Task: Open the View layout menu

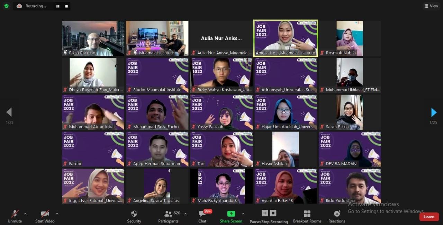Action: pos(431,6)
